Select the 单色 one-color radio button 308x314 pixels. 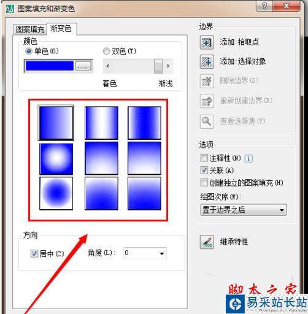(29, 51)
